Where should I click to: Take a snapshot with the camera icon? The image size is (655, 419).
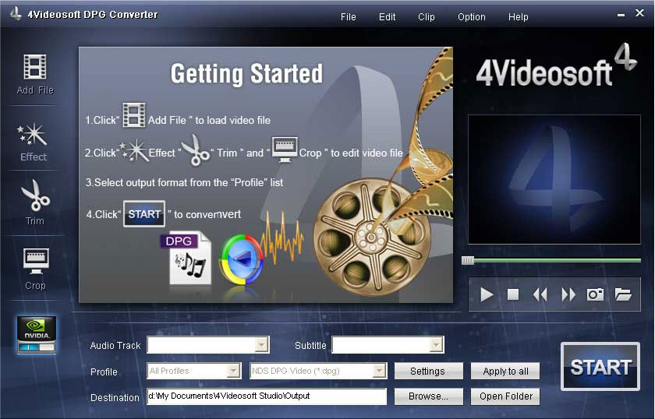(x=595, y=294)
